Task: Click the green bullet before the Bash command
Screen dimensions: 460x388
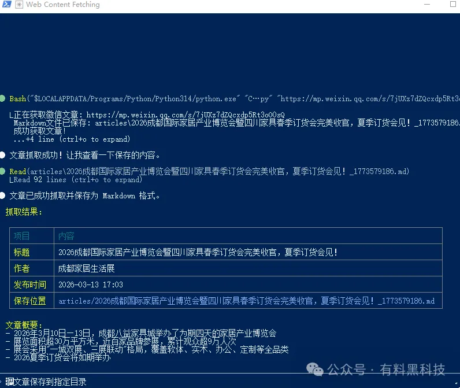Action: tap(3, 99)
